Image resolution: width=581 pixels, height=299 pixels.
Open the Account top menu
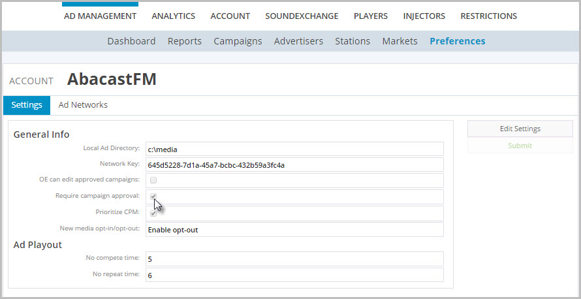coord(230,16)
